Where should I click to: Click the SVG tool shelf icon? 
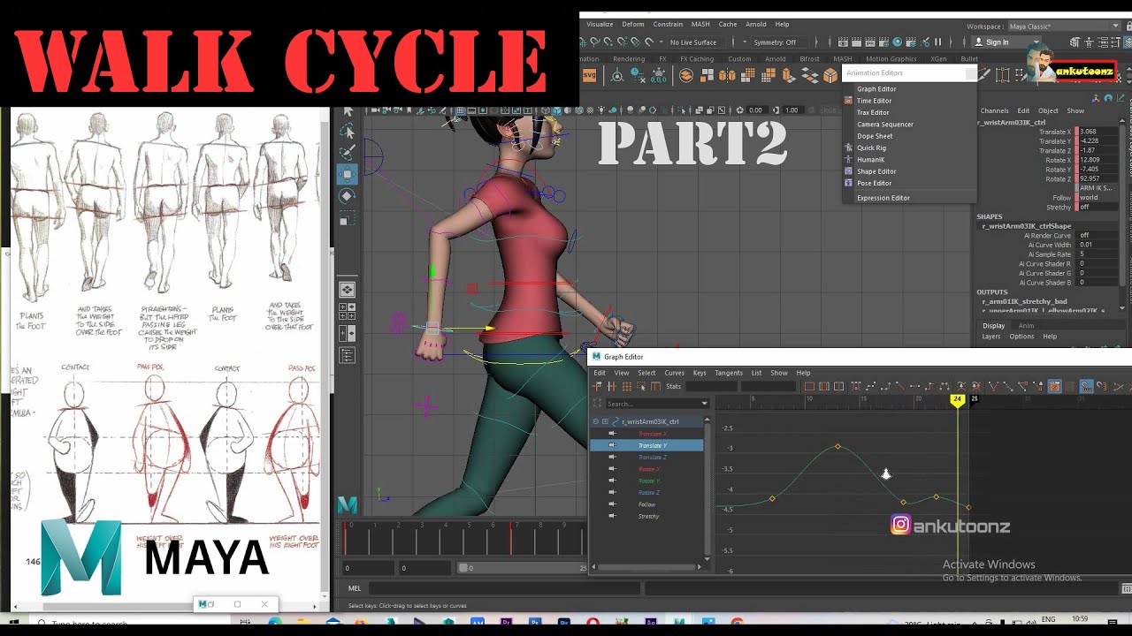tap(591, 76)
